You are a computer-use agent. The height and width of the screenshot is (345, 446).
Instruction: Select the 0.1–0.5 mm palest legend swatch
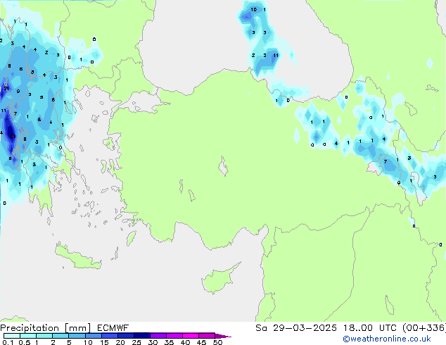pyautogui.click(x=12, y=336)
